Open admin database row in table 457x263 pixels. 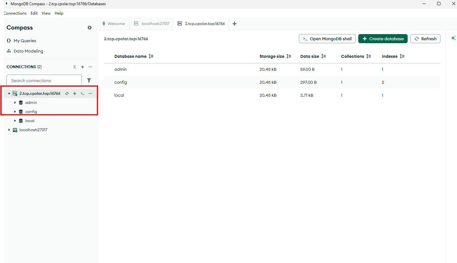pyautogui.click(x=272, y=69)
